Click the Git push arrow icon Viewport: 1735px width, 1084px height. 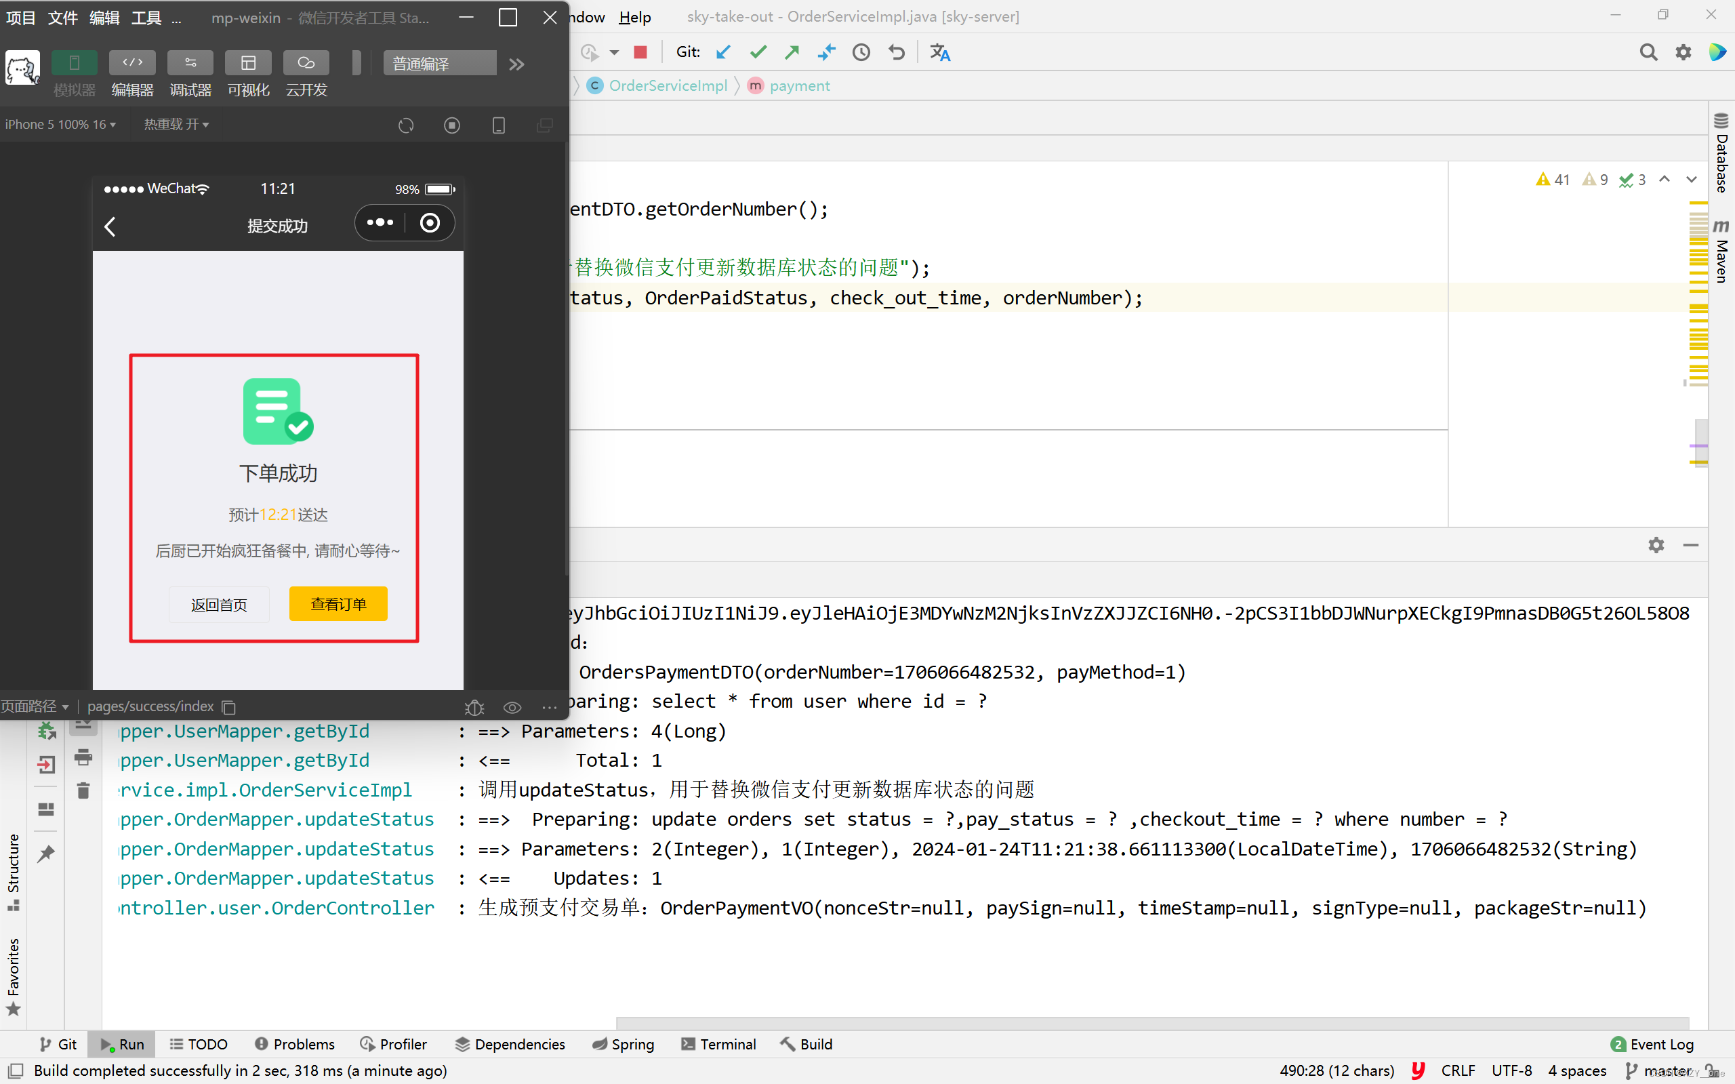792,52
